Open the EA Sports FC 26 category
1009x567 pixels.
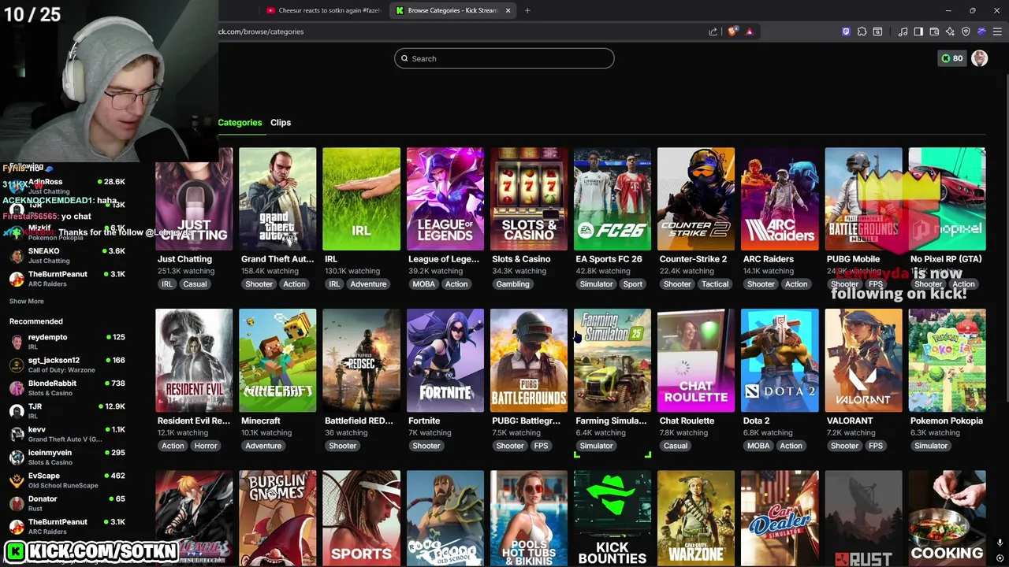click(612, 199)
